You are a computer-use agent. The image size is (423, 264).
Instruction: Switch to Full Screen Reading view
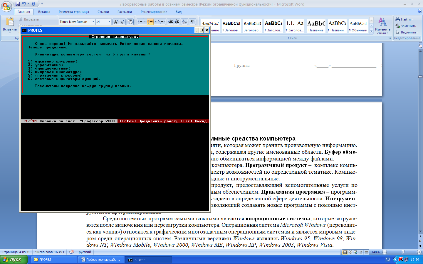[x=350, y=252]
